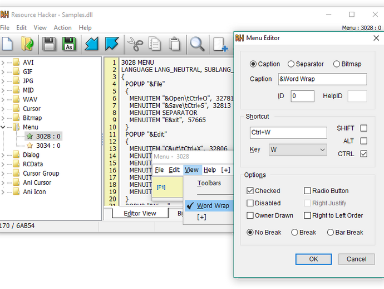Click the RCData folder icon

point(16,164)
